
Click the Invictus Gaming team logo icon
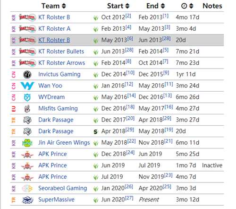click(27, 74)
